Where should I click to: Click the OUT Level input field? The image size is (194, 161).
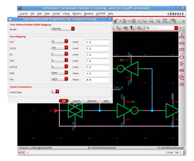(x=97, y=61)
